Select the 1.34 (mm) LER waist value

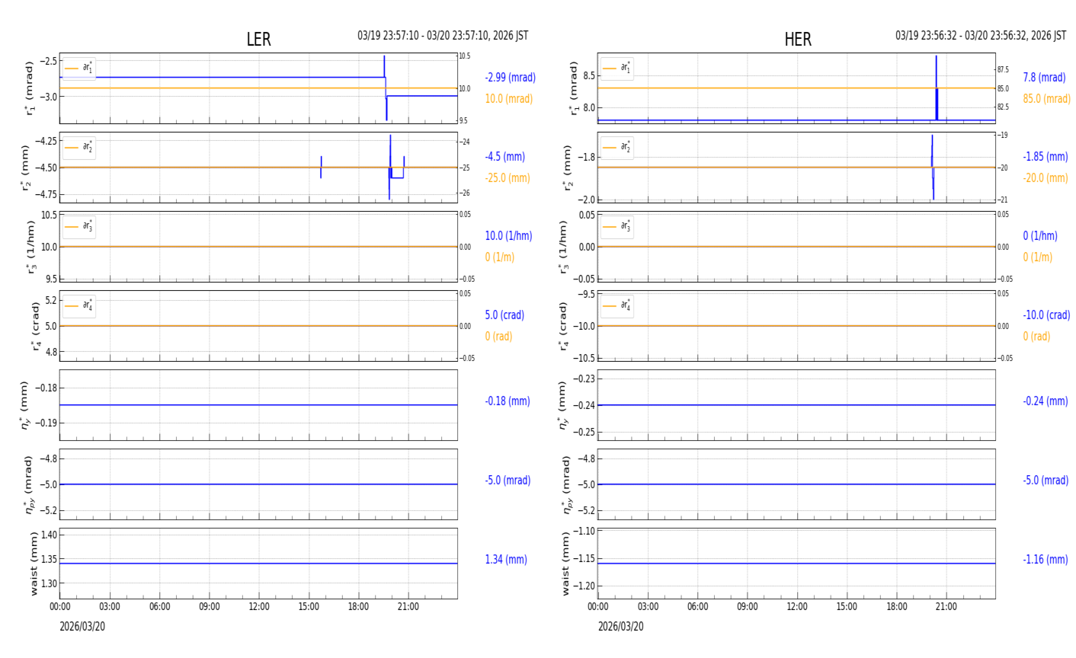(506, 560)
